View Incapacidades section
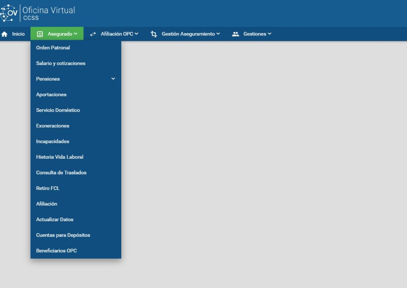This screenshot has width=407, height=288. (x=52, y=141)
